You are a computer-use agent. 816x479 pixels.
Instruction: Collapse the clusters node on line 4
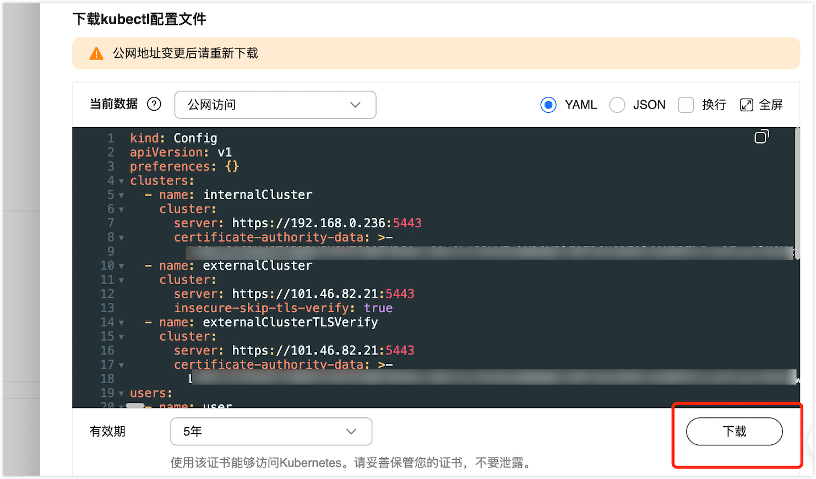(121, 181)
